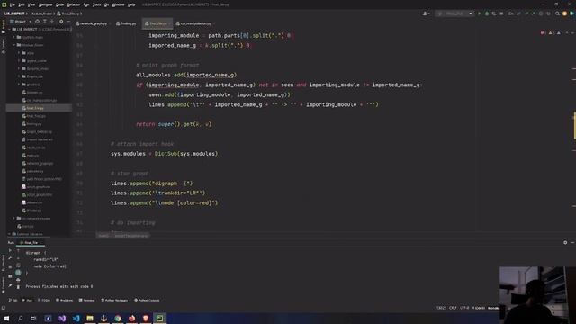Click the return super().get line

tap(174, 124)
